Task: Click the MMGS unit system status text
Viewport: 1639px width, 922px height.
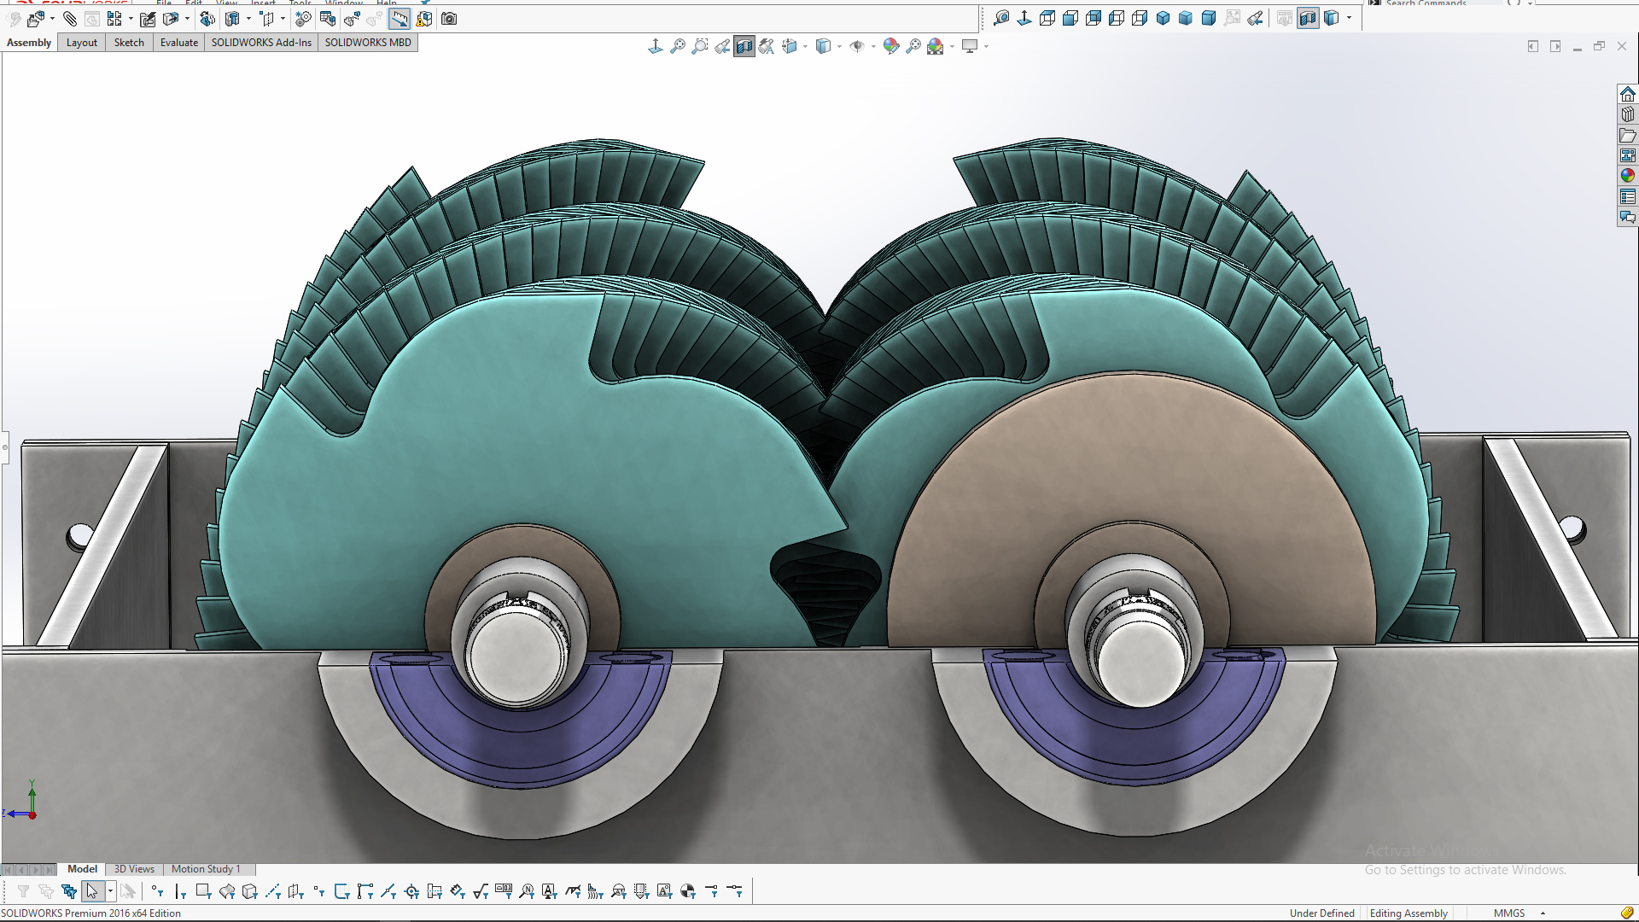Action: 1508,913
